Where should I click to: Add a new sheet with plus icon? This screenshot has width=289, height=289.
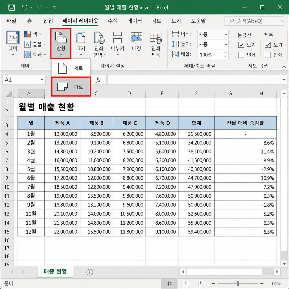pos(90,272)
